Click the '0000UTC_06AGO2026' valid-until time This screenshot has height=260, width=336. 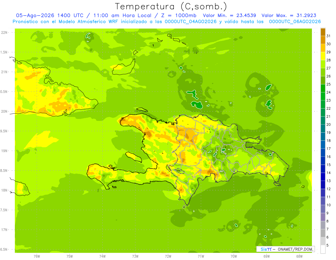(x=295, y=22)
